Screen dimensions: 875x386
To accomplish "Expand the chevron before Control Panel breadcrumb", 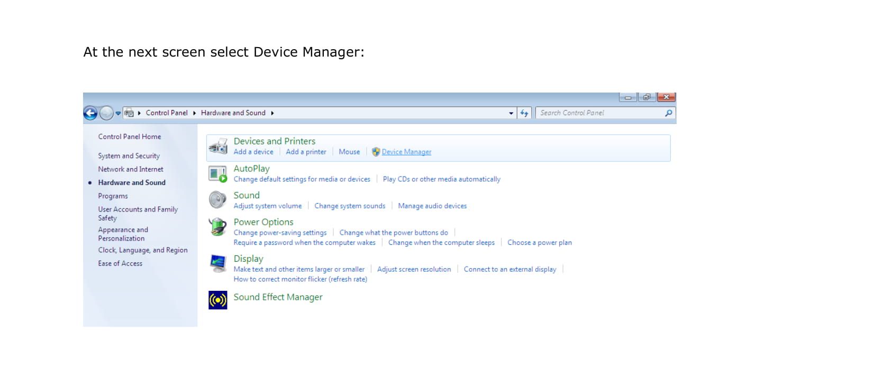I will coord(139,113).
